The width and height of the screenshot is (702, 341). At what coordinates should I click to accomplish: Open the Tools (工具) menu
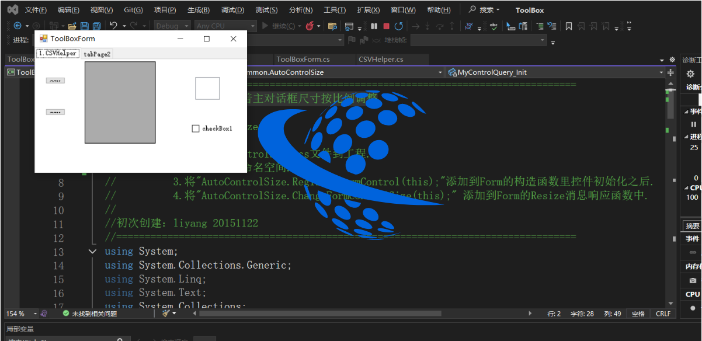point(335,10)
